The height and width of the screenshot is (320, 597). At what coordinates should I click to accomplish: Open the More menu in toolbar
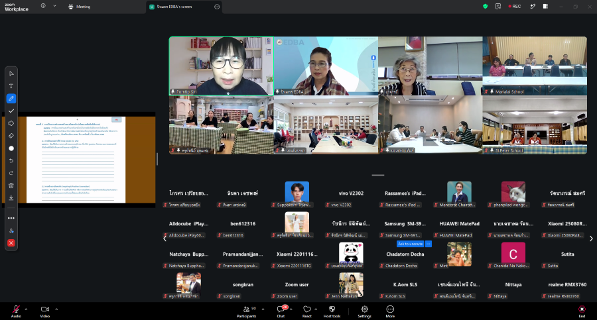point(390,311)
